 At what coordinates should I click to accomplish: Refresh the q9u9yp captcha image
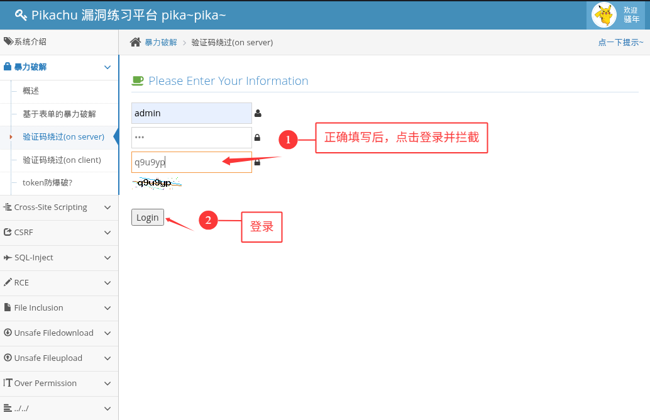157,183
